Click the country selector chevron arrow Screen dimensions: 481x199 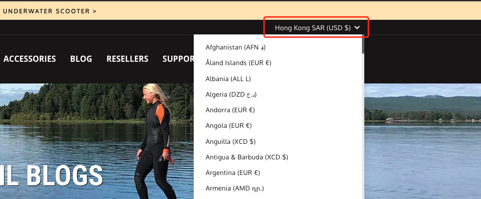(357, 28)
